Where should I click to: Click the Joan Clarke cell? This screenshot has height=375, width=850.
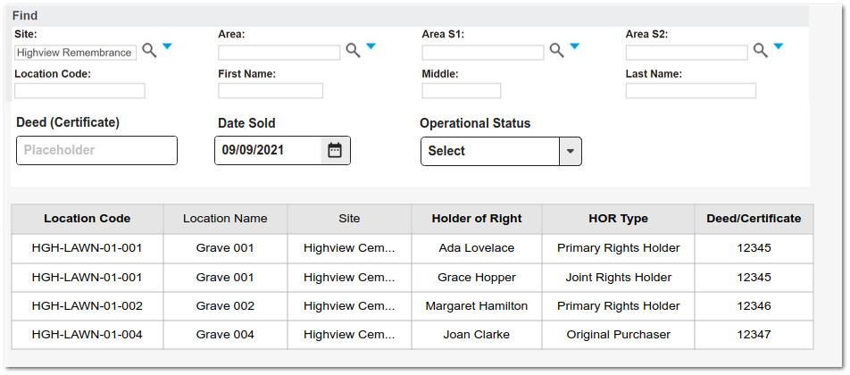coord(477,335)
